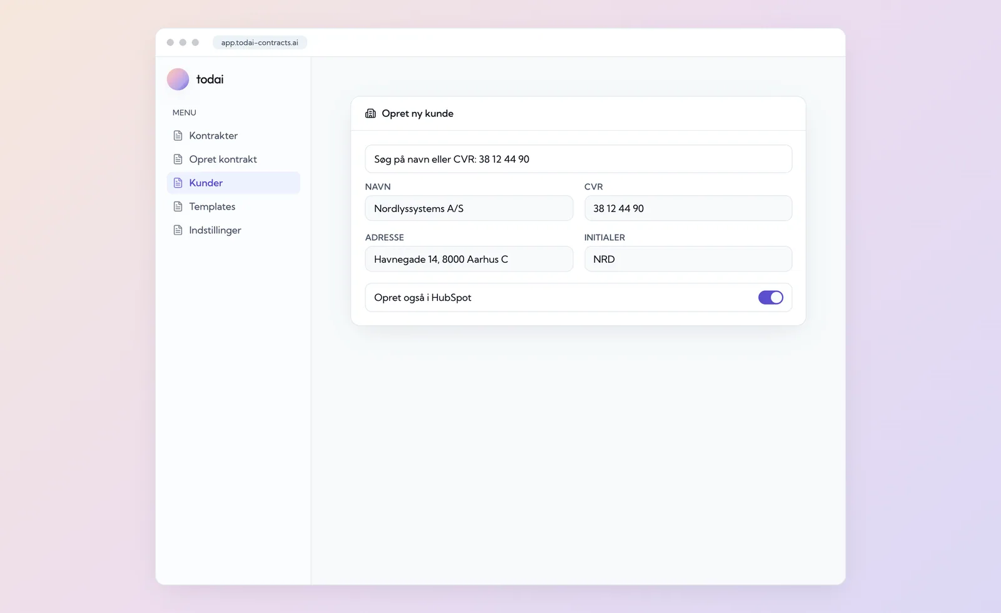Click the address bar app.todai-contracts.ai
Screen dimensions: 1001x613
[x=260, y=43]
